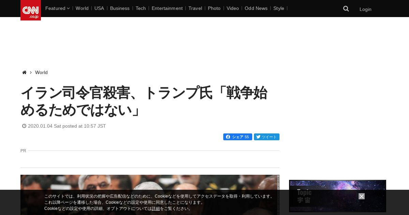Click the World breadcrumb link
This screenshot has height=215, width=409.
[41, 72]
